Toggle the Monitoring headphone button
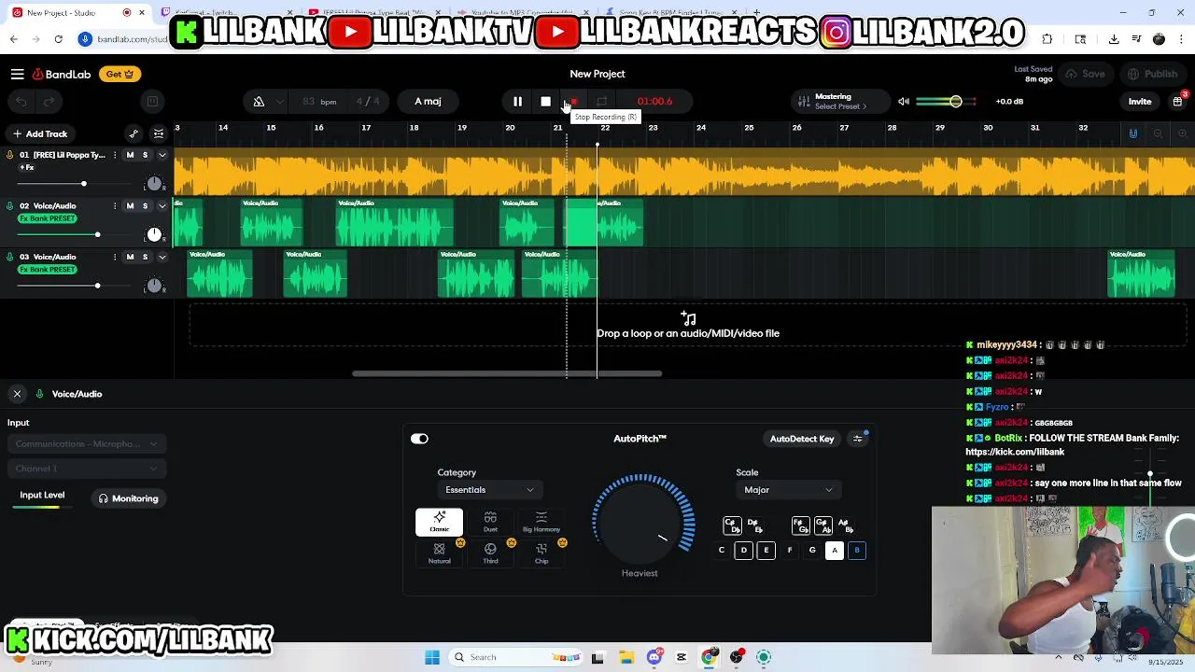The width and height of the screenshot is (1195, 672). tap(129, 498)
